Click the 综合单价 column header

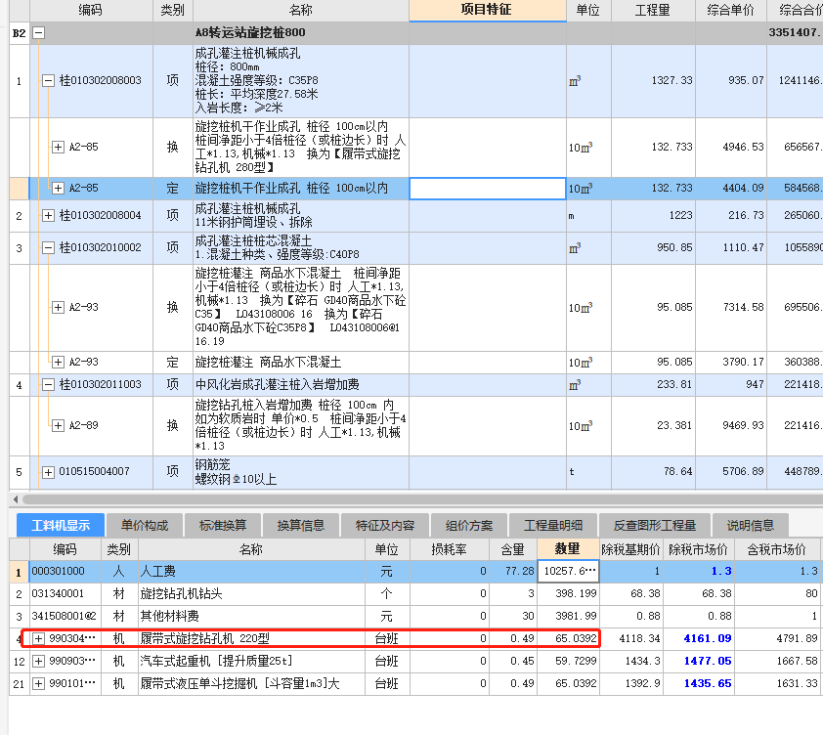(730, 10)
